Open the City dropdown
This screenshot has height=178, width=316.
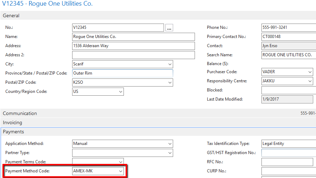[x=170, y=64]
